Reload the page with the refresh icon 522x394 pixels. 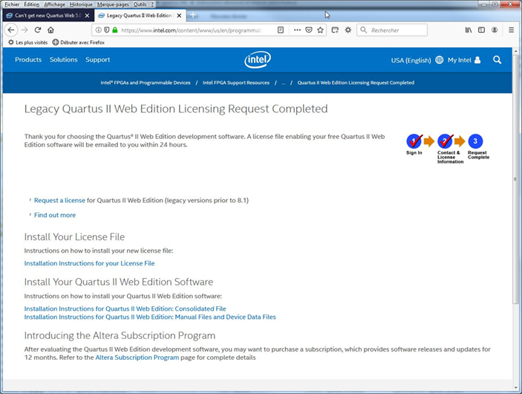[x=38, y=30]
